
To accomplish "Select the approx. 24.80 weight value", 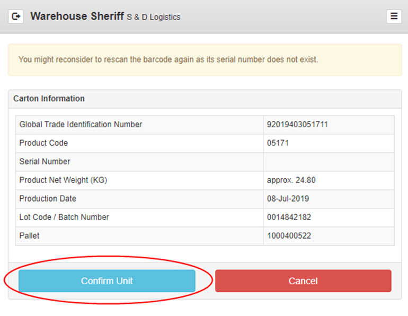I will point(291,180).
